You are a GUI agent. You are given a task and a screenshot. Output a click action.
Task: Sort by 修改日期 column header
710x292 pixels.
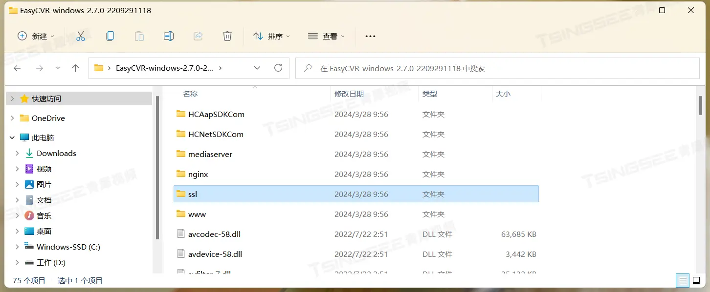pyautogui.click(x=349, y=94)
